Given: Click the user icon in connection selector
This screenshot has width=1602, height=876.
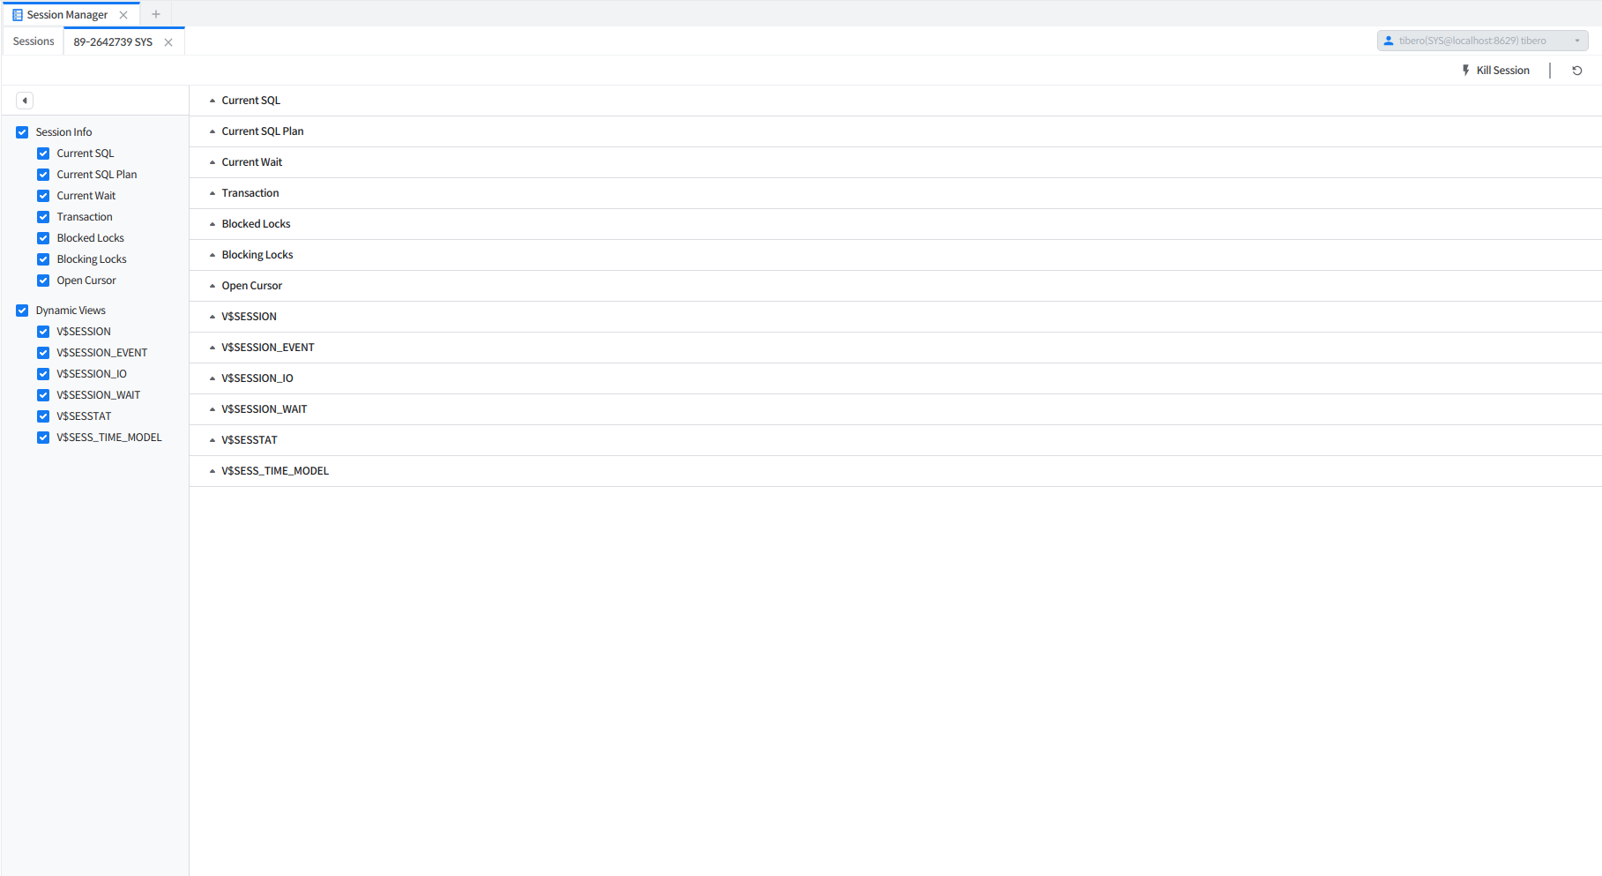Looking at the screenshot, I should click(1389, 41).
